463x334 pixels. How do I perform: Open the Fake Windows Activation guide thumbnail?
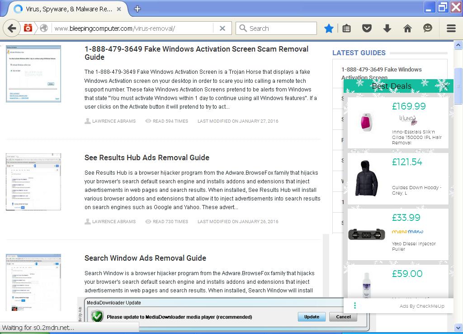(x=33, y=74)
